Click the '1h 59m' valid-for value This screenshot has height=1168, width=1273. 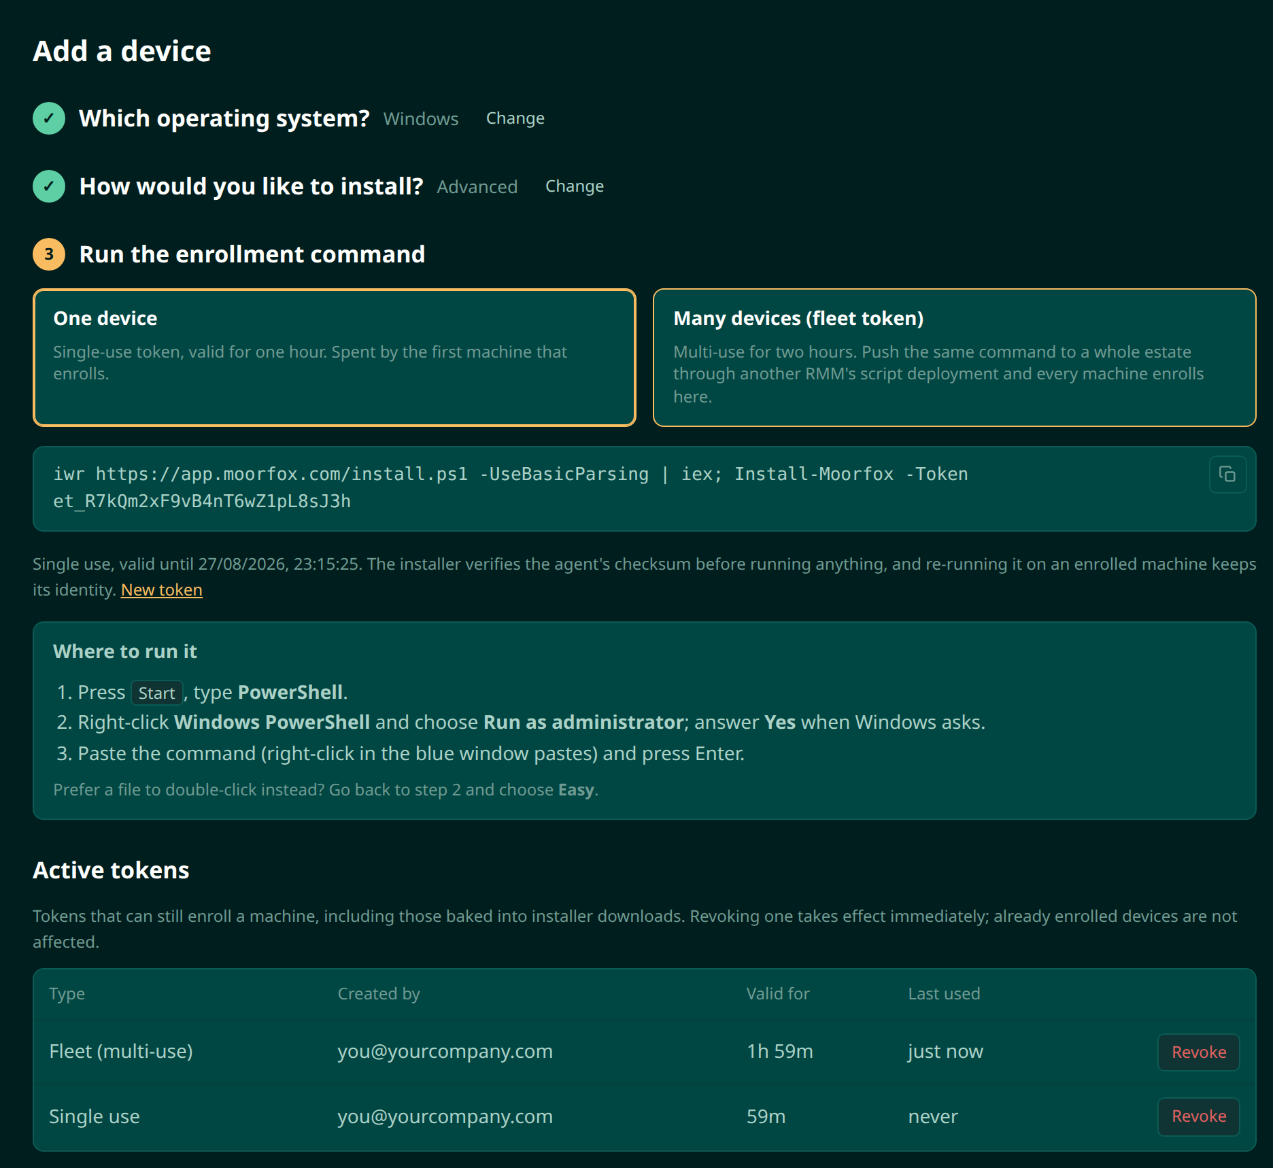coord(780,1051)
